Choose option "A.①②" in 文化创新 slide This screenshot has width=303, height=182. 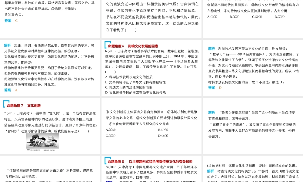[111, 130]
